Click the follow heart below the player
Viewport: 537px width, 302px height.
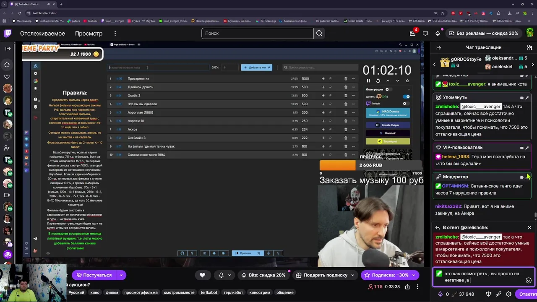[x=202, y=275]
